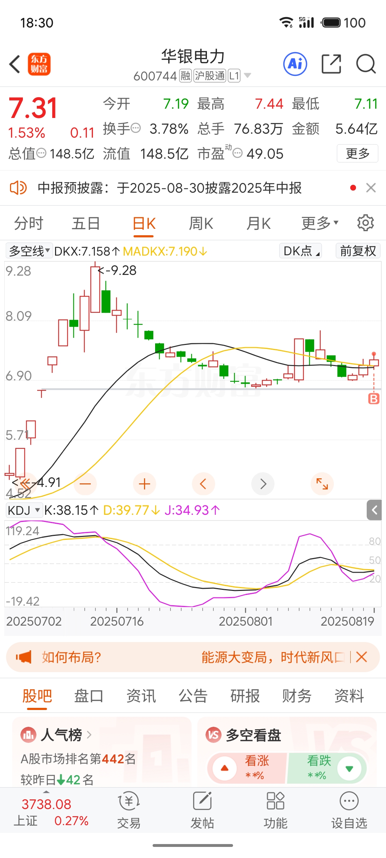Tap the B buy marker on chart

point(374,399)
